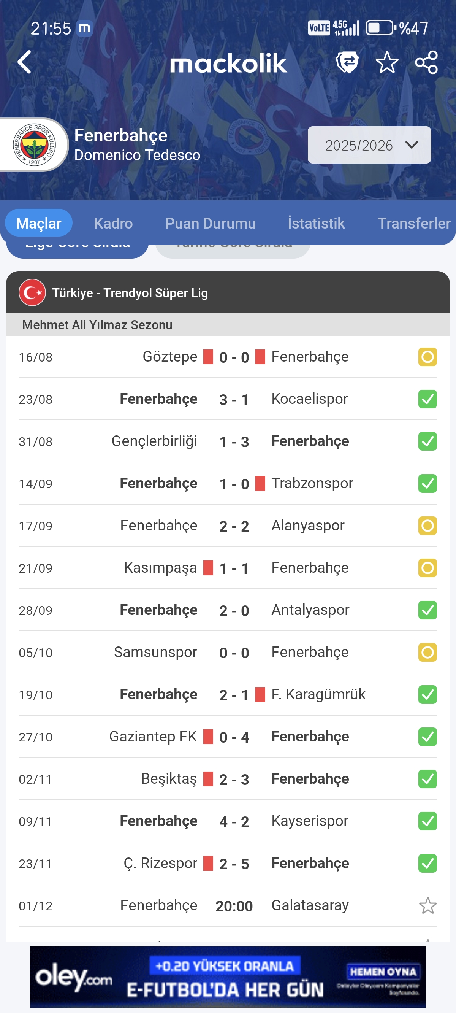Collapse the Trendyol Süper Lig section header
This screenshot has height=1013, width=456.
228,292
